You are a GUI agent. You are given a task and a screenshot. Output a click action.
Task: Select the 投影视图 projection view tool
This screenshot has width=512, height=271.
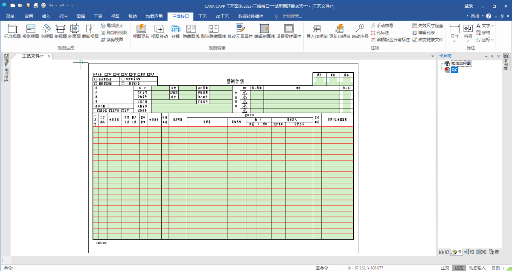click(31, 31)
